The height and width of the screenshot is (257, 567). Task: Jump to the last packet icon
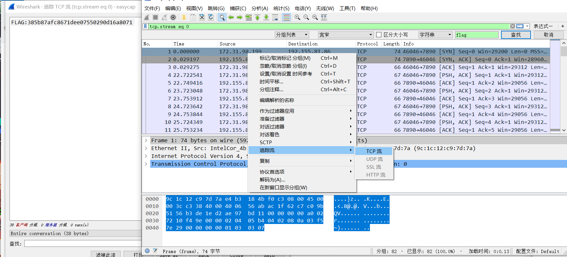tap(266, 17)
